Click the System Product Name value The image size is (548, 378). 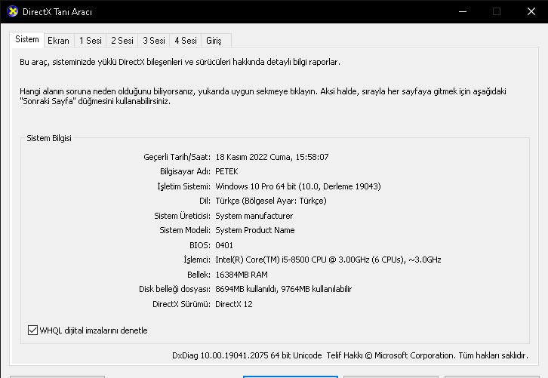255,230
